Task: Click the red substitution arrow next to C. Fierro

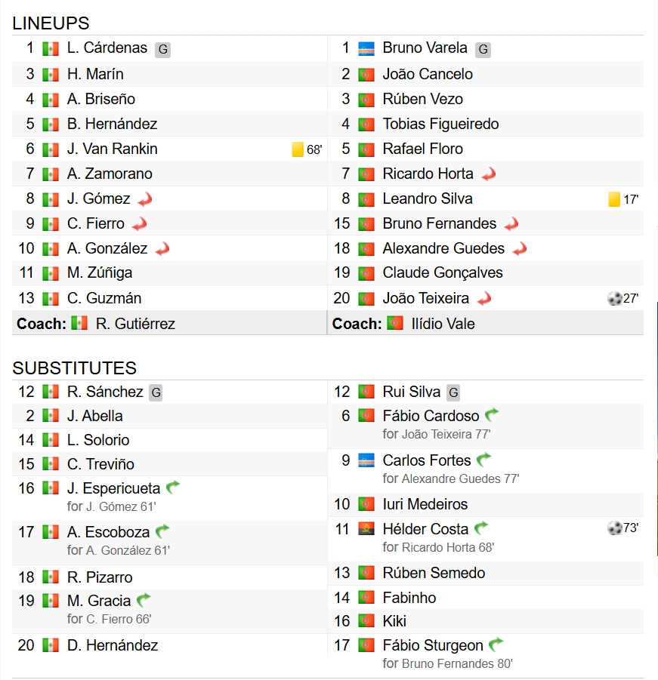Action: (139, 224)
